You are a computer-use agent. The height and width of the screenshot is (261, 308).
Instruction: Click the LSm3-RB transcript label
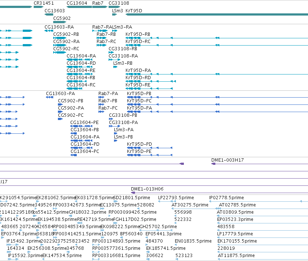pos(123,63)
